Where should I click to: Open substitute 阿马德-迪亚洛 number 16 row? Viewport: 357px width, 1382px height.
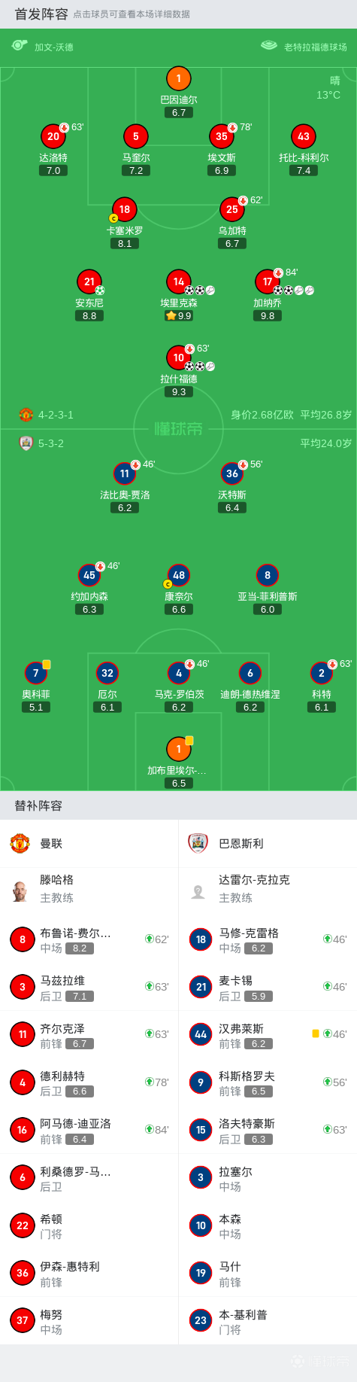tap(89, 1130)
